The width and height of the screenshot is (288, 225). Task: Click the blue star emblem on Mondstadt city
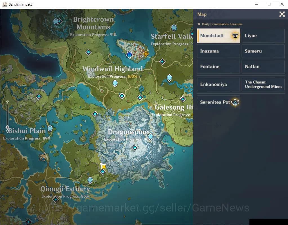click(x=130, y=55)
